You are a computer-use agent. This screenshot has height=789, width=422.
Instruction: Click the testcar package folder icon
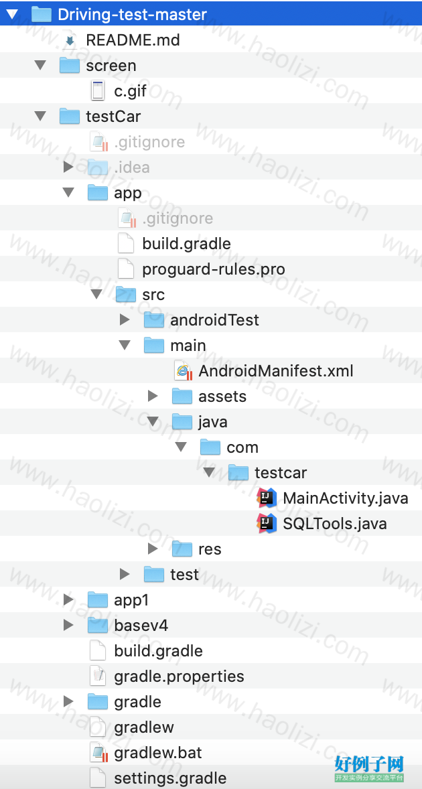pos(238,472)
